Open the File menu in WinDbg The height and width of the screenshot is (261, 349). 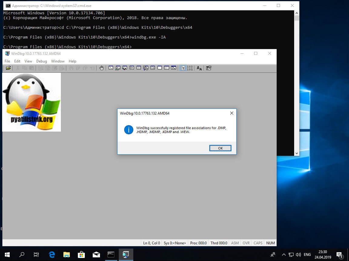coord(7,61)
